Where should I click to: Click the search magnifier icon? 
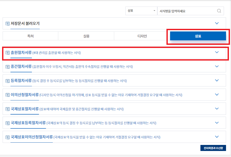coord(219,11)
